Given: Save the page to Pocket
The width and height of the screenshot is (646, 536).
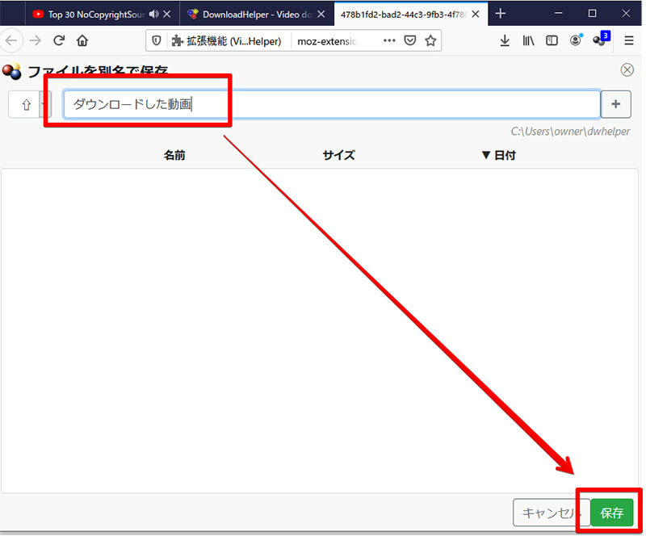Looking at the screenshot, I should [409, 40].
